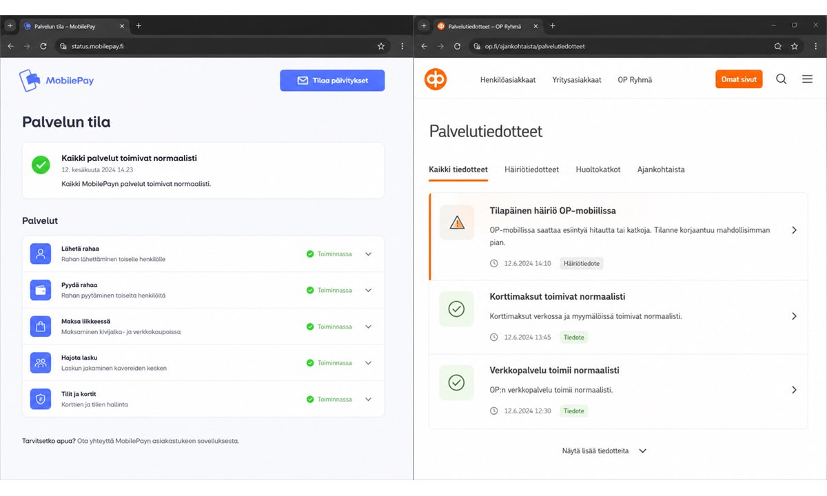This screenshot has width=827, height=496.
Task: Click the date 12. kesäkuuta 2024 14.23
Action: pos(98,169)
